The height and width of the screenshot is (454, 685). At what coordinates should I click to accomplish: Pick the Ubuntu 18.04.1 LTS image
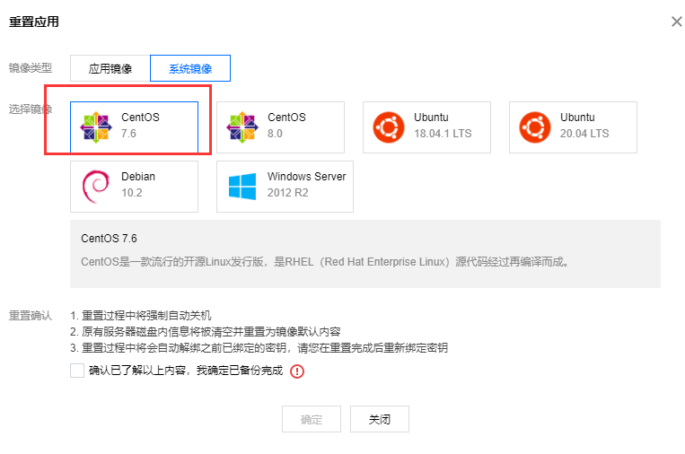(426, 127)
